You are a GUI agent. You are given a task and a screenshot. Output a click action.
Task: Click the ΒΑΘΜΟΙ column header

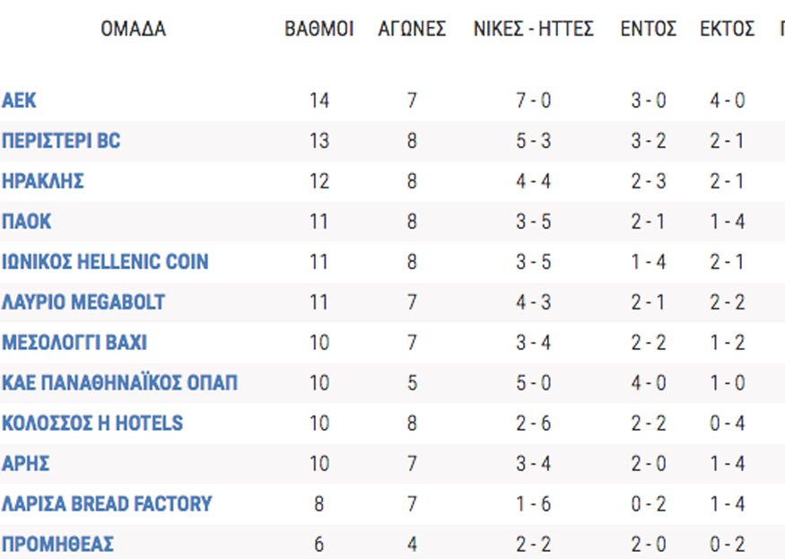tap(318, 29)
